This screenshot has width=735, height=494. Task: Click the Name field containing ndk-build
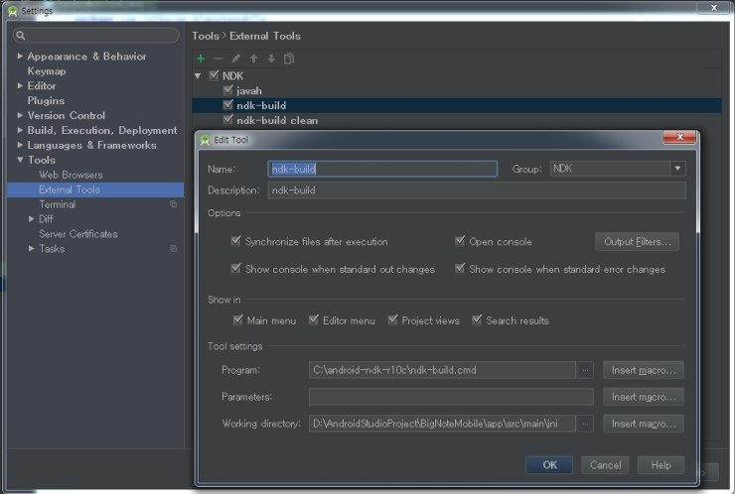point(382,169)
